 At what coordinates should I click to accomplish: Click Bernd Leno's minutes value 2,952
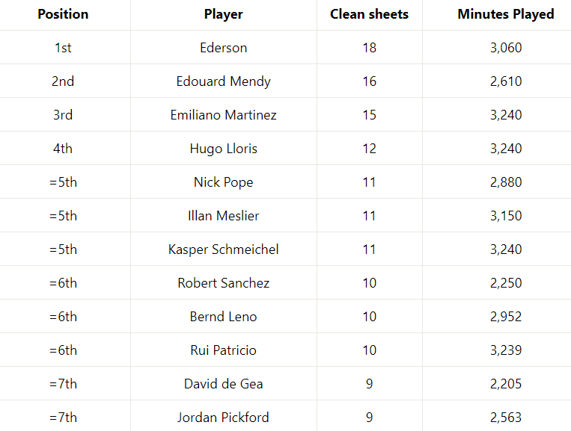pos(506,317)
